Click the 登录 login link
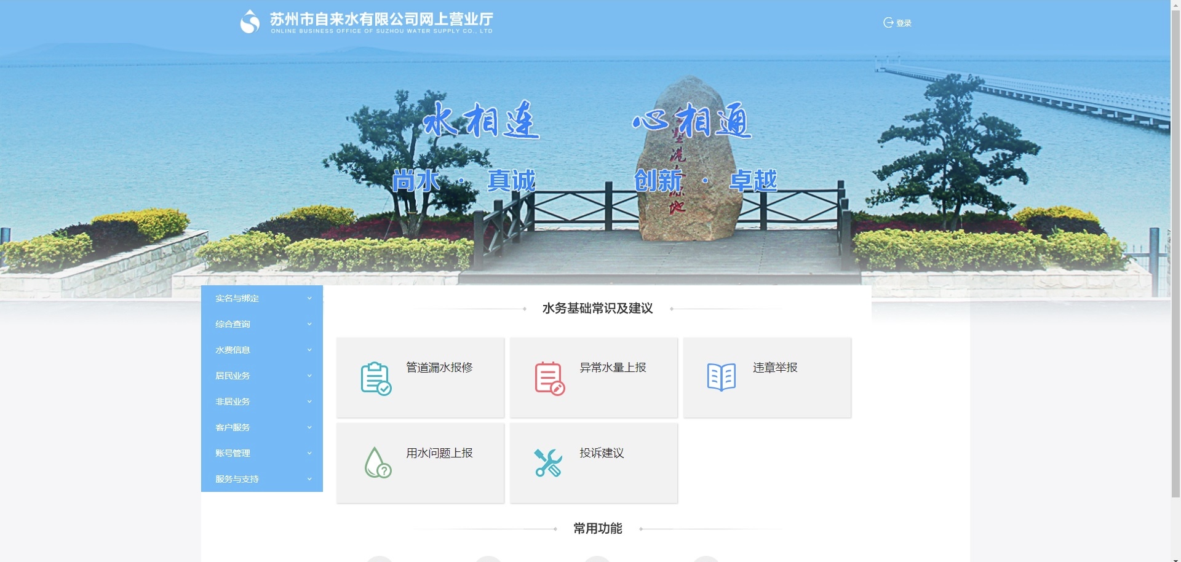 click(904, 23)
